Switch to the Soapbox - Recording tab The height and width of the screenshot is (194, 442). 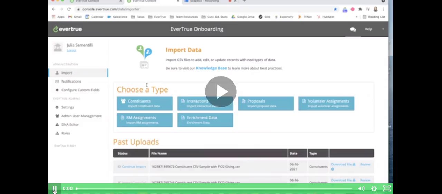pos(204,1)
